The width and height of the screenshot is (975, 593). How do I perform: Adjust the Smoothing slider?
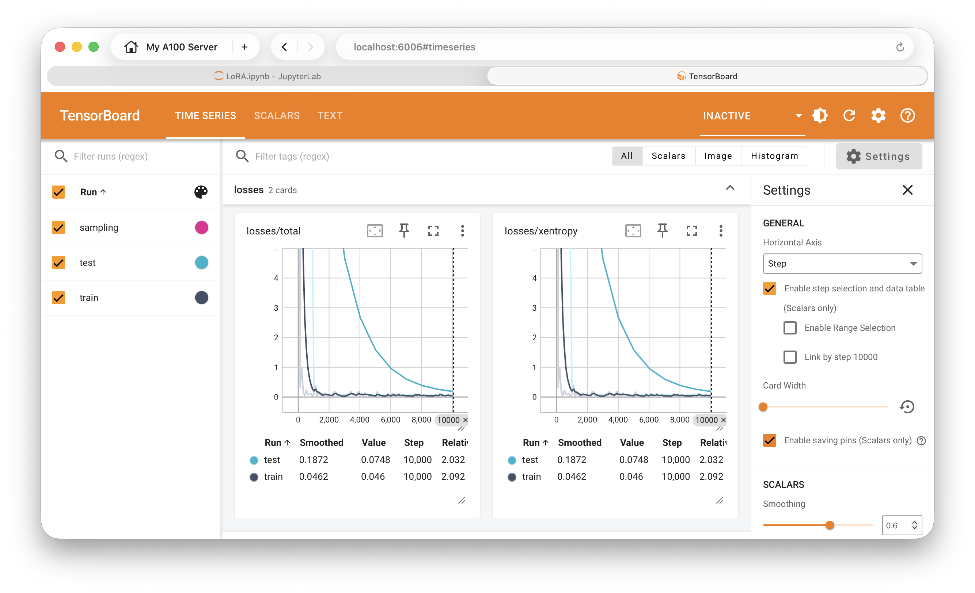coord(830,525)
